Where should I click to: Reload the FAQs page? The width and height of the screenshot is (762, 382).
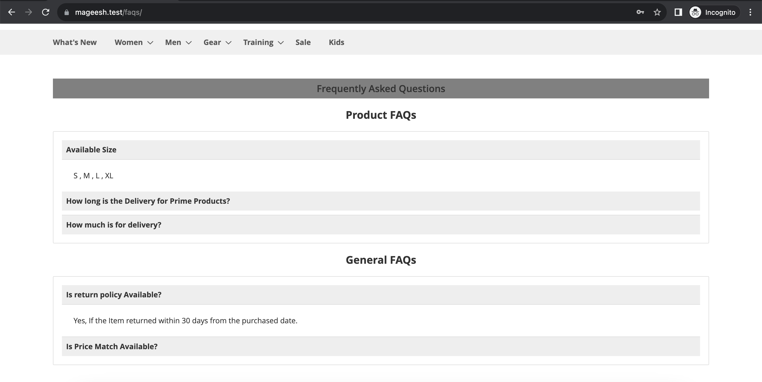[x=46, y=12]
